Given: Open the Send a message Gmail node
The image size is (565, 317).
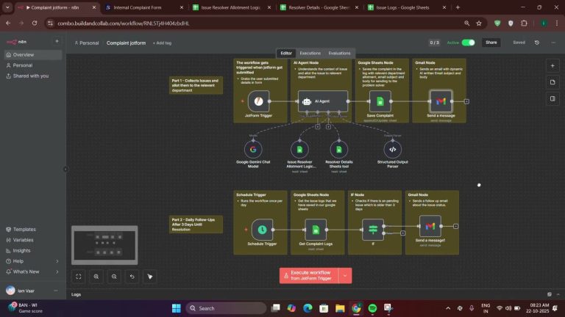Looking at the screenshot, I should (x=441, y=101).
